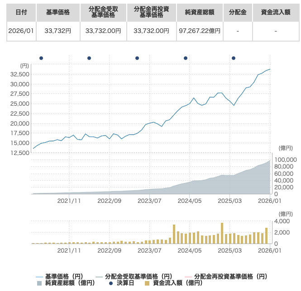
Task: Click the 資金流入額 column header
Action: (x=275, y=12)
